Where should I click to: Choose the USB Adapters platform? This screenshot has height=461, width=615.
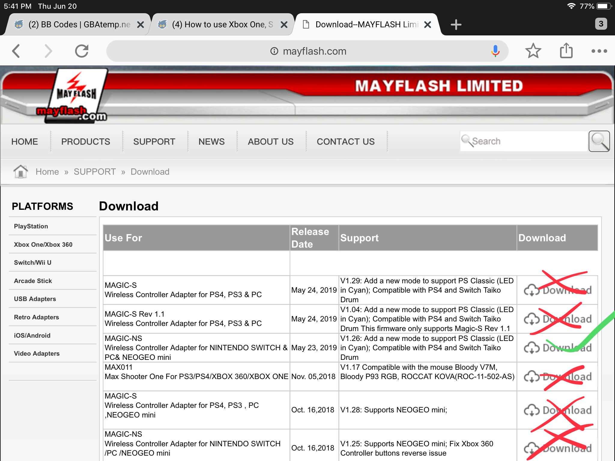[35, 299]
